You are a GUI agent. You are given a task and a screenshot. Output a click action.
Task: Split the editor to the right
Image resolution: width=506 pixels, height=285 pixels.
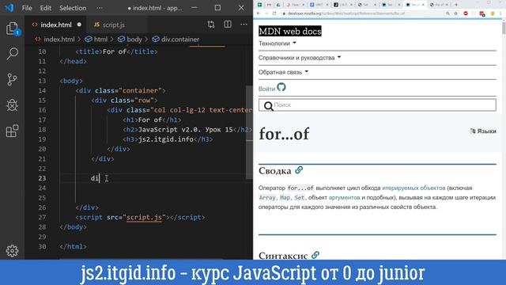[228, 25]
